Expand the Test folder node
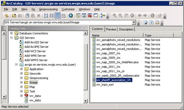 click(21, 91)
